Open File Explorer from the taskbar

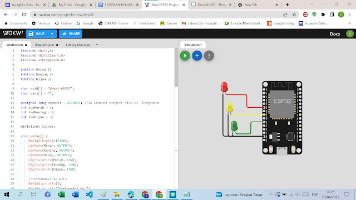coord(117,194)
